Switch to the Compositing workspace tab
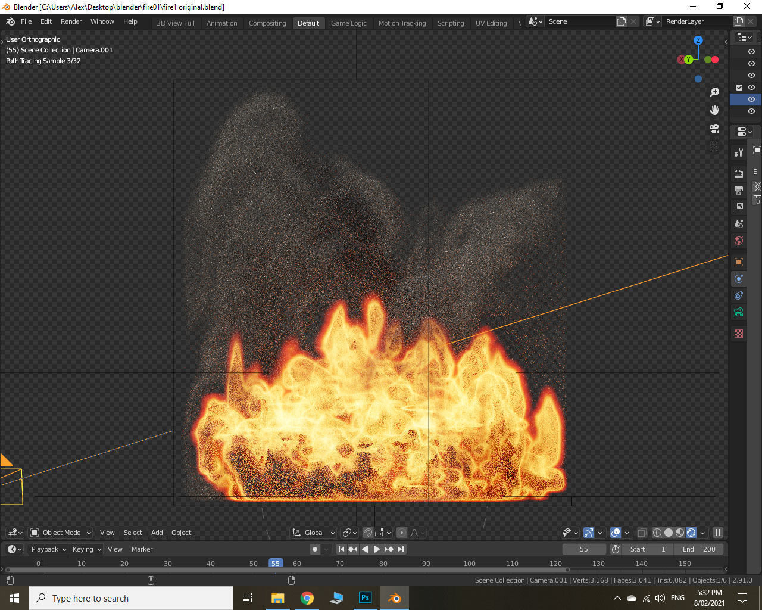 (x=267, y=23)
